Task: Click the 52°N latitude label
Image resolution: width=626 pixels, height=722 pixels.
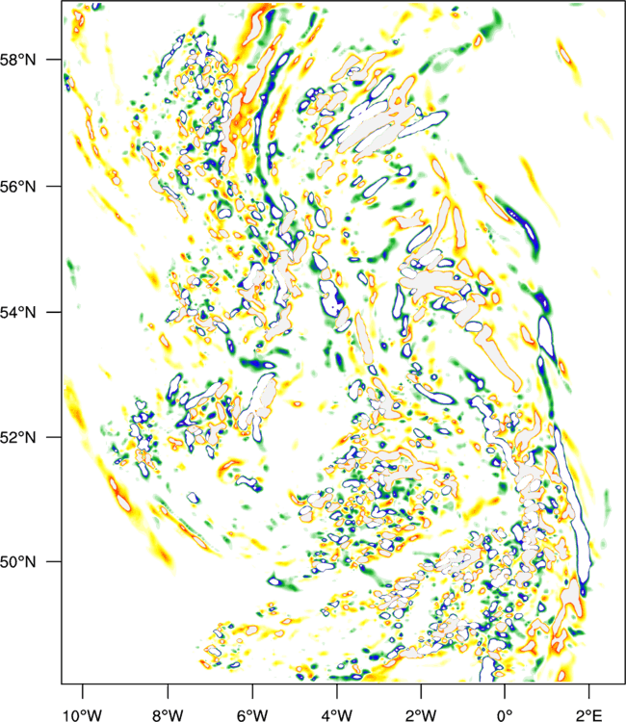Action: click(18, 437)
